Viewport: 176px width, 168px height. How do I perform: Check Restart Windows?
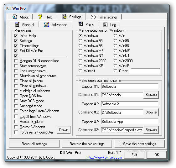tap(16, 127)
